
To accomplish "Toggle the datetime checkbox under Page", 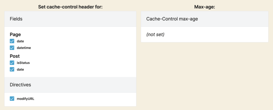I will (12, 48).
